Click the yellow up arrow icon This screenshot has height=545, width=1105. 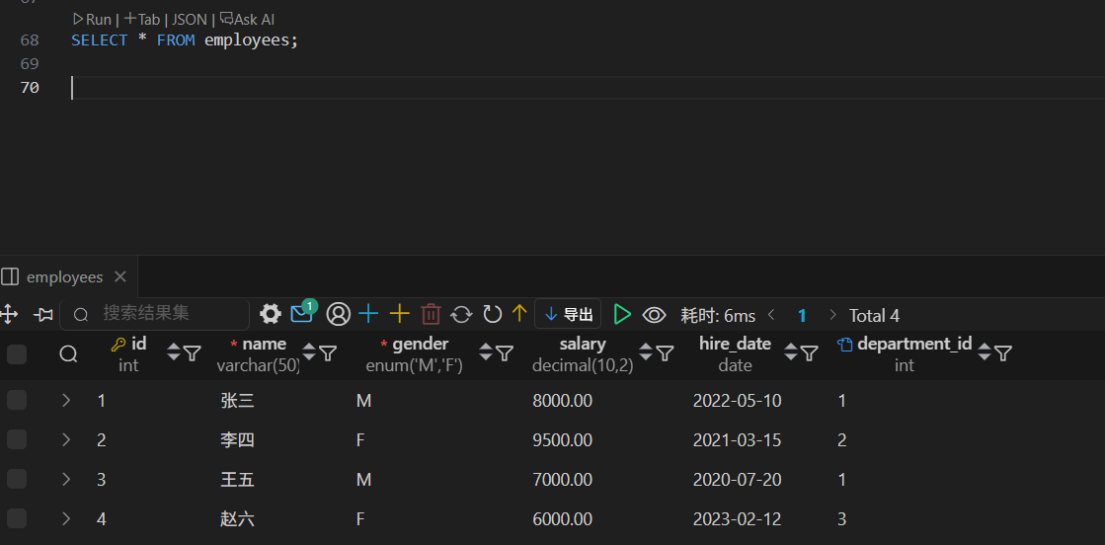[x=519, y=314]
